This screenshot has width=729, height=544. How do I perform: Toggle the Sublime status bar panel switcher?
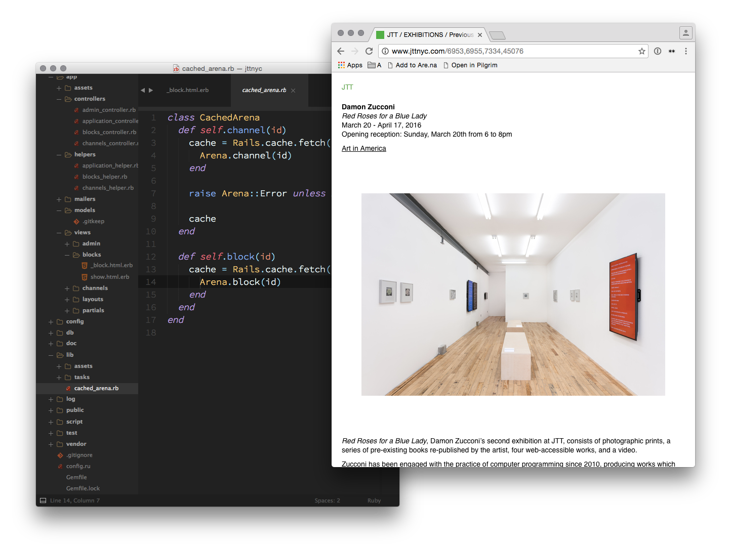click(43, 500)
